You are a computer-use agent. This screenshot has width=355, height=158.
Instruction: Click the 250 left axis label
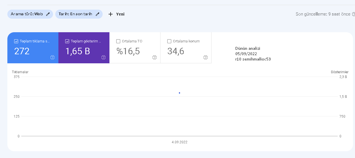[16, 97]
